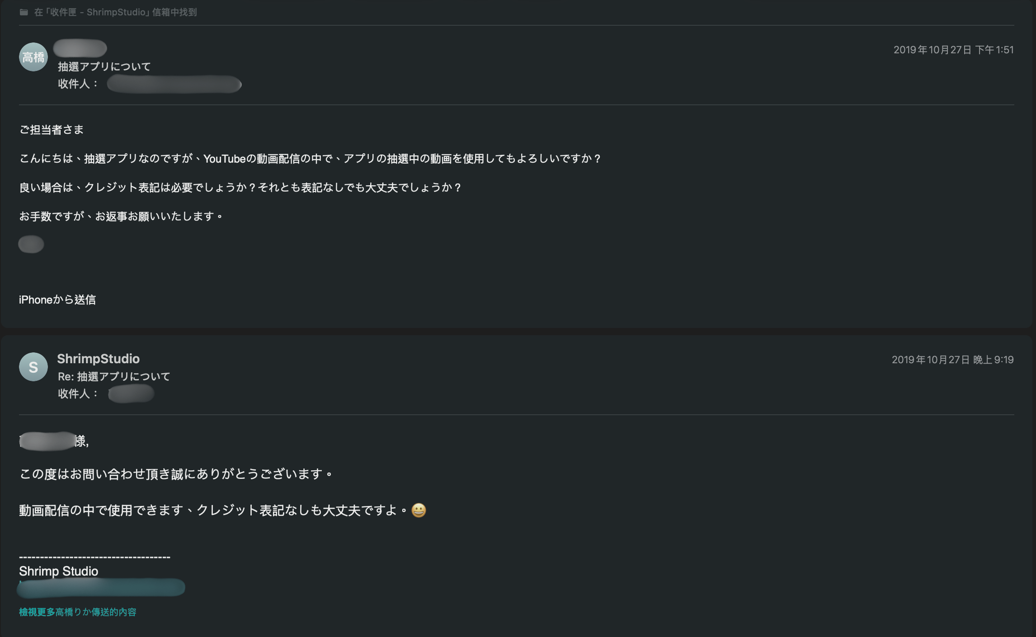This screenshot has height=637, width=1036.
Task: Click the grinning emoji in the reply
Action: point(419,510)
